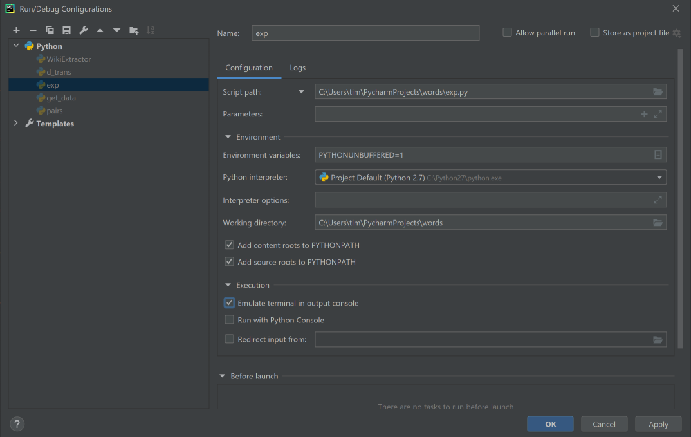Open the Help question mark button

[x=17, y=423]
